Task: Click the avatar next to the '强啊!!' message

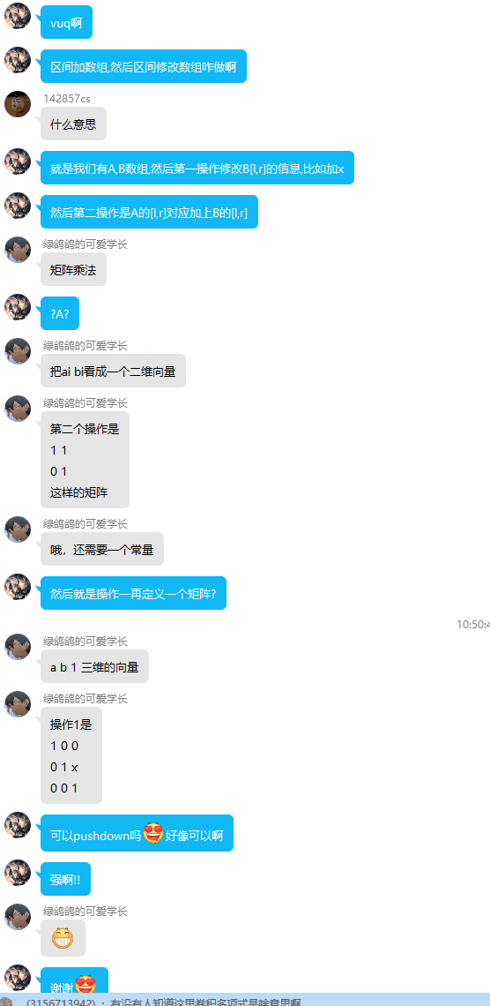Action: [x=18, y=873]
